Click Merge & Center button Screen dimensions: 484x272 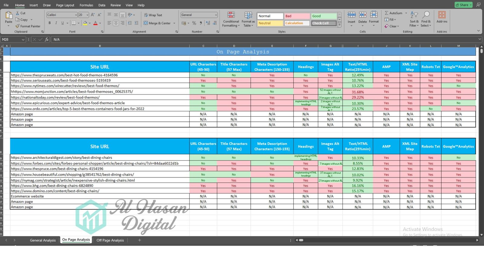[x=157, y=23]
